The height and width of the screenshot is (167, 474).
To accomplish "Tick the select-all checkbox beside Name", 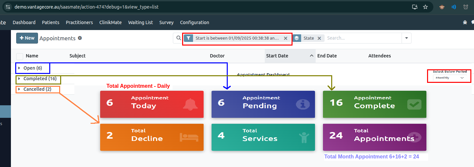I will pos(20,56).
